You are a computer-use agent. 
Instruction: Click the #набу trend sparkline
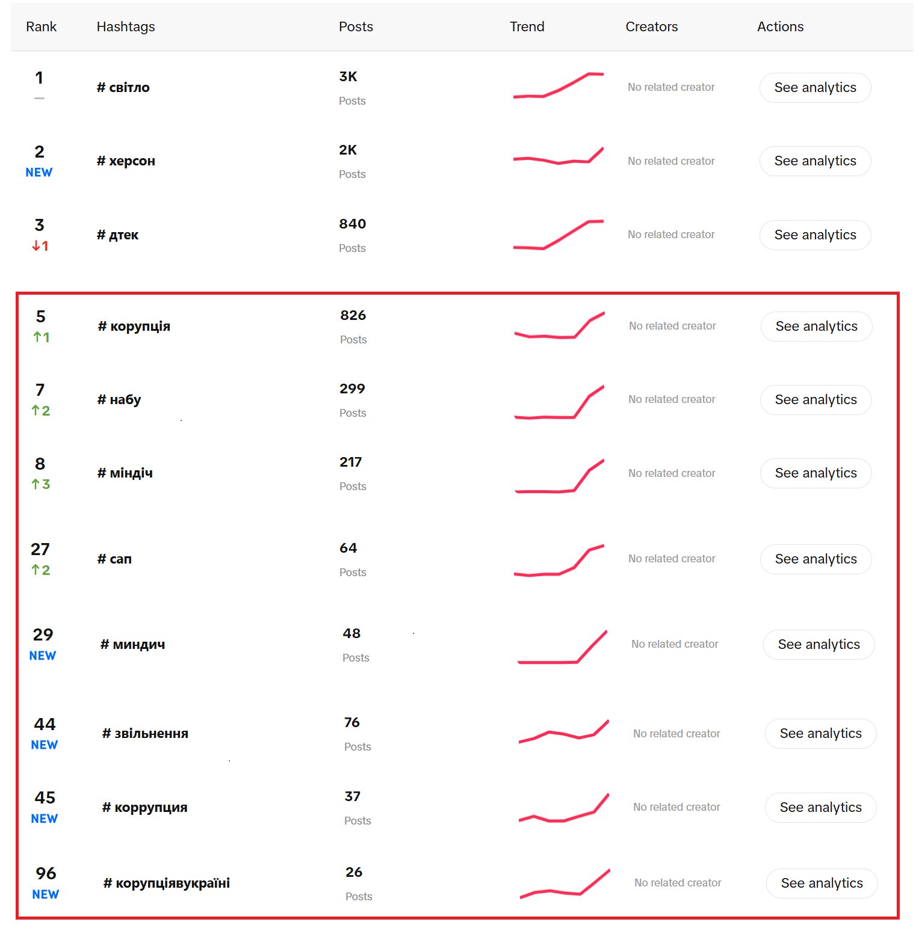click(x=559, y=403)
